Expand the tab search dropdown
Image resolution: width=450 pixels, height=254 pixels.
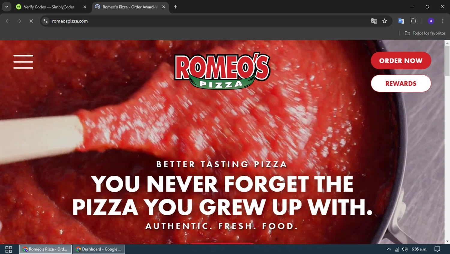pos(7,7)
